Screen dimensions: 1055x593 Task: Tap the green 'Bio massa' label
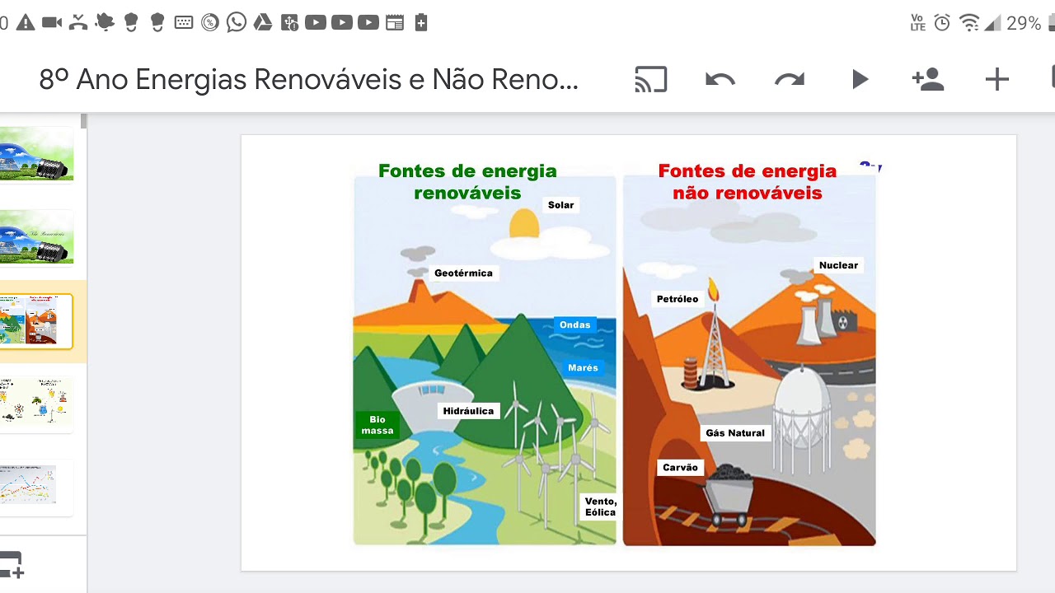coord(377,425)
